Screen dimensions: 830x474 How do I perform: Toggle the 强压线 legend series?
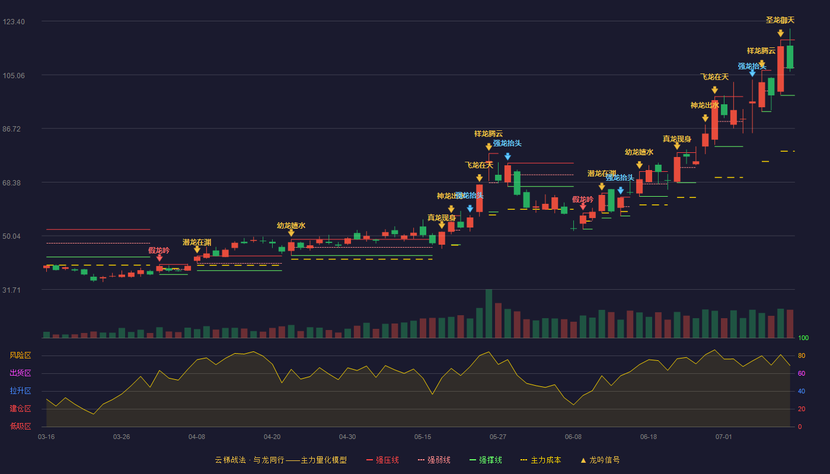[x=382, y=460]
